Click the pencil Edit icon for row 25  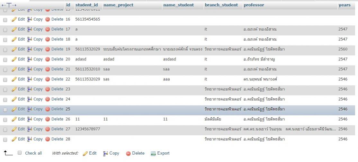pyautogui.click(x=14, y=109)
